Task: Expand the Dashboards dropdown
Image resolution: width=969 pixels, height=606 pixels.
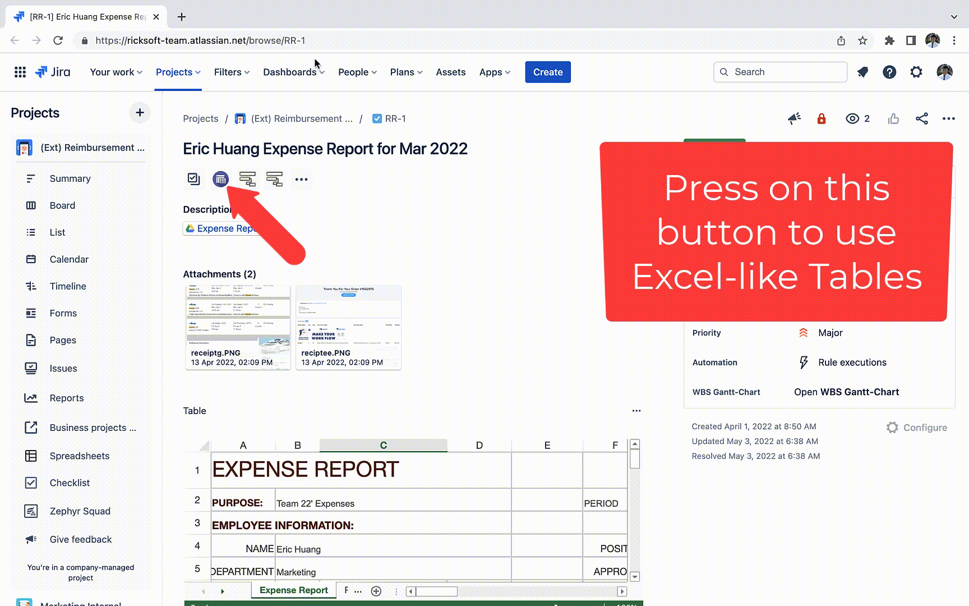Action: click(x=294, y=72)
